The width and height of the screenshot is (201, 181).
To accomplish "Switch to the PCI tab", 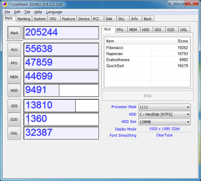I will click(97, 19).
